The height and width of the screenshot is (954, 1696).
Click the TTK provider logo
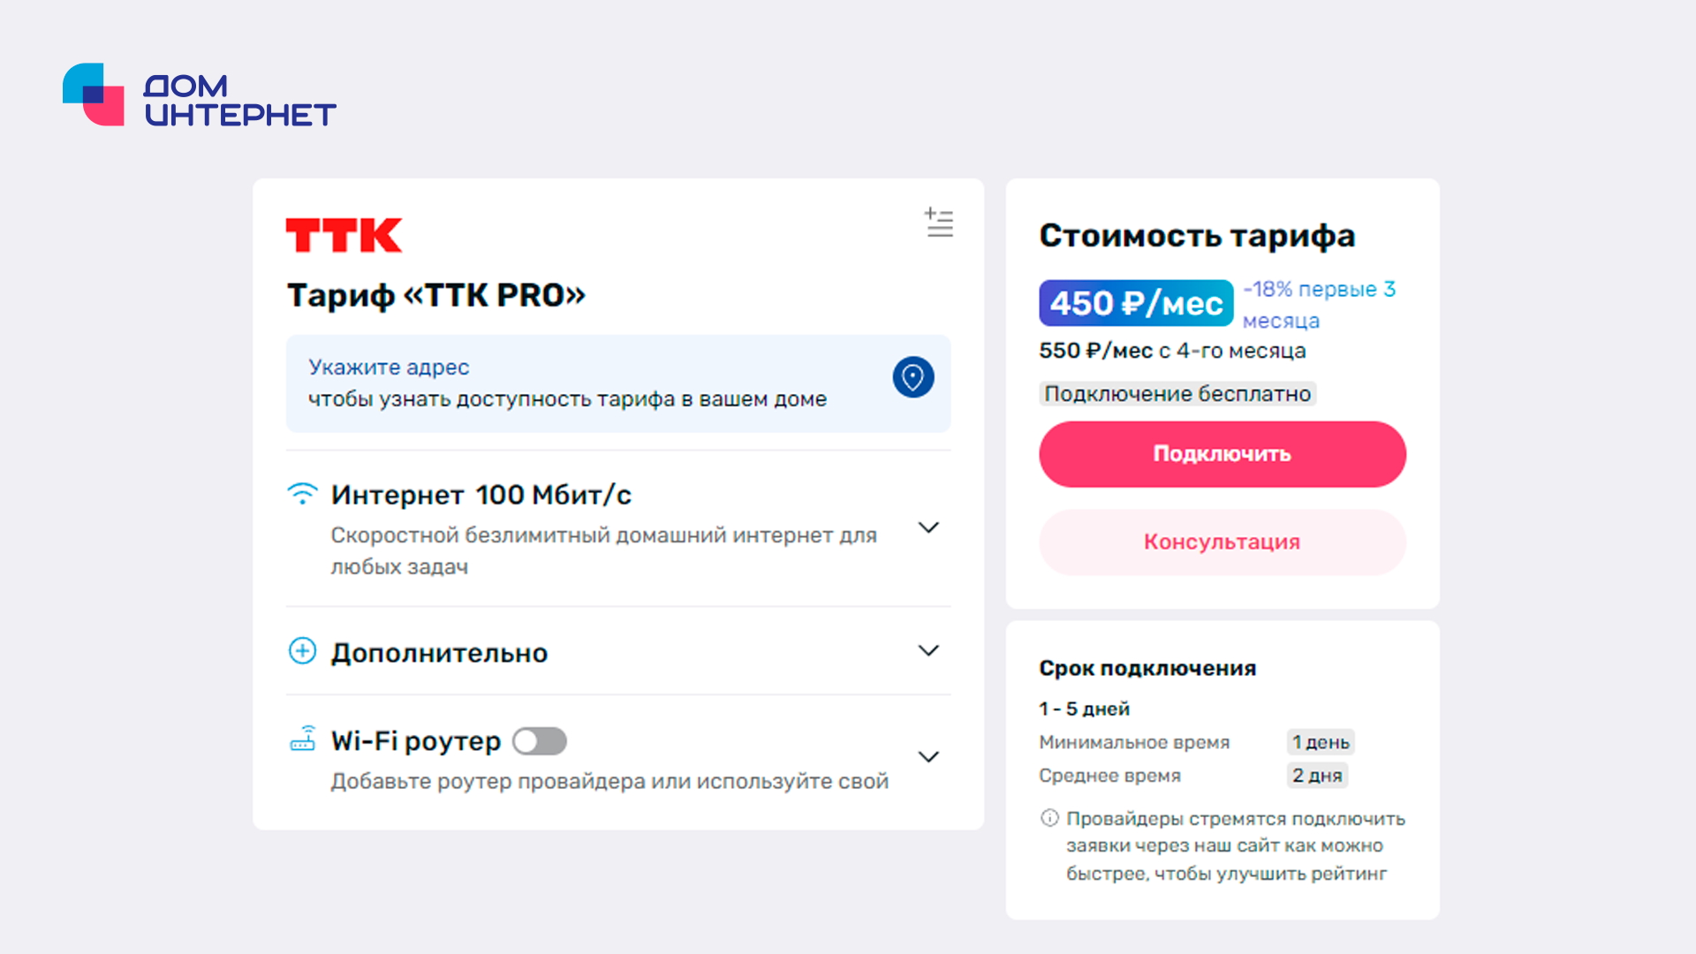tap(344, 236)
